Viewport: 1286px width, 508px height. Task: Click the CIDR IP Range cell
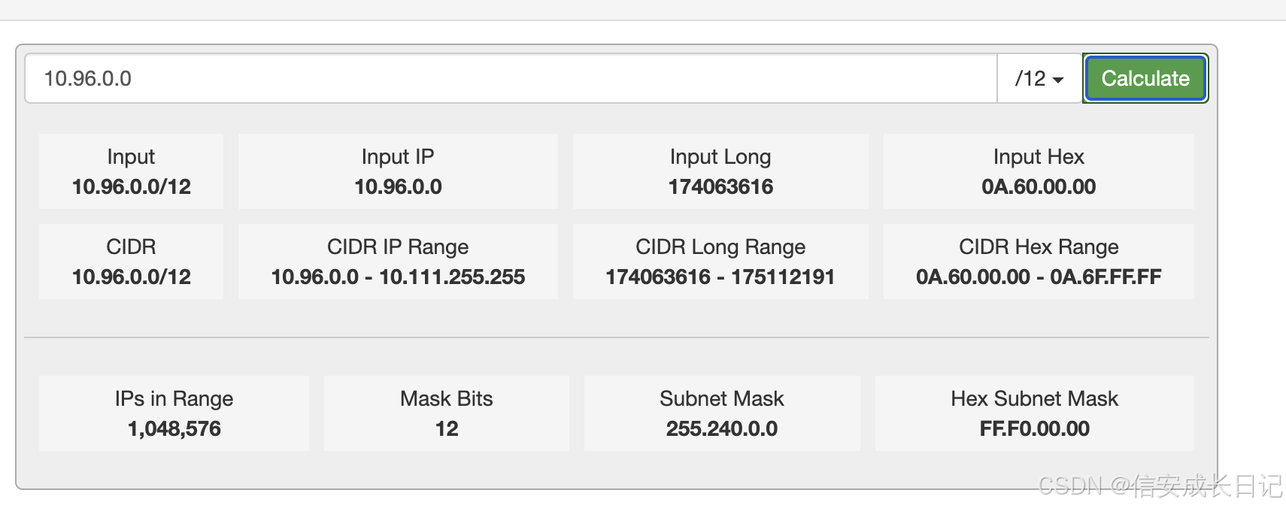tap(397, 262)
